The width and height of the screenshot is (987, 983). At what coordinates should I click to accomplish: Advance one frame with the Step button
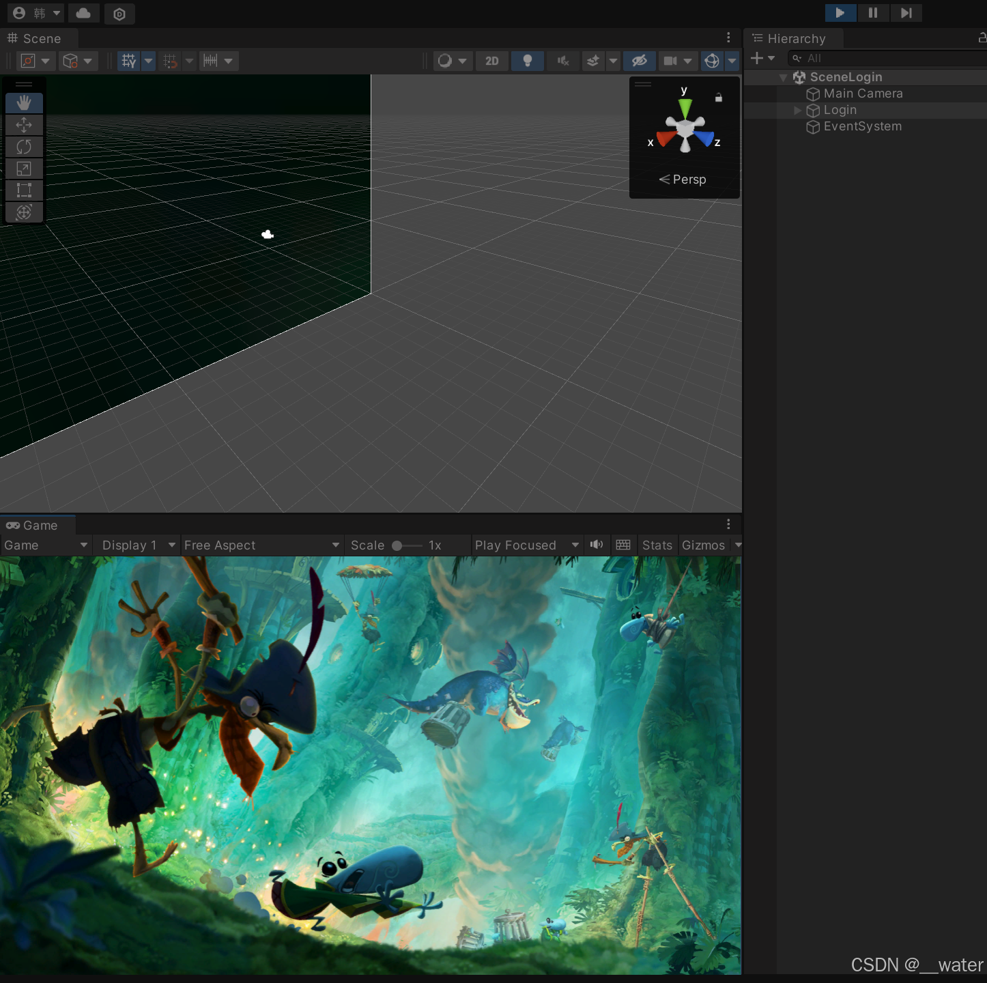(906, 13)
